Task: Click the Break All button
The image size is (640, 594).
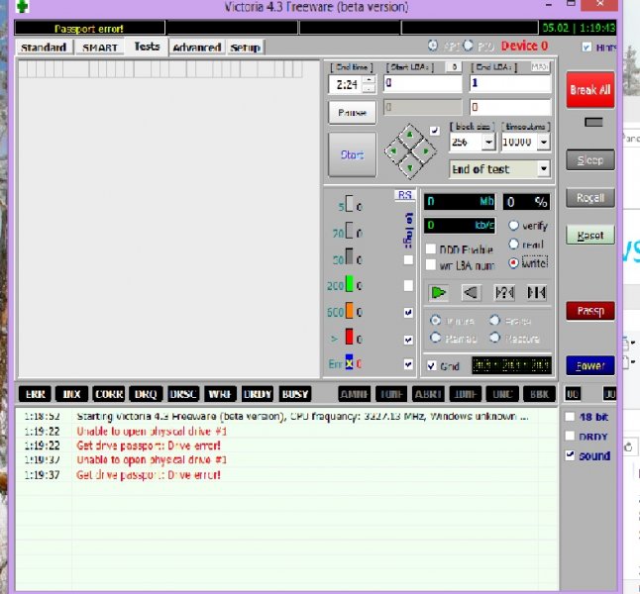Action: [590, 90]
